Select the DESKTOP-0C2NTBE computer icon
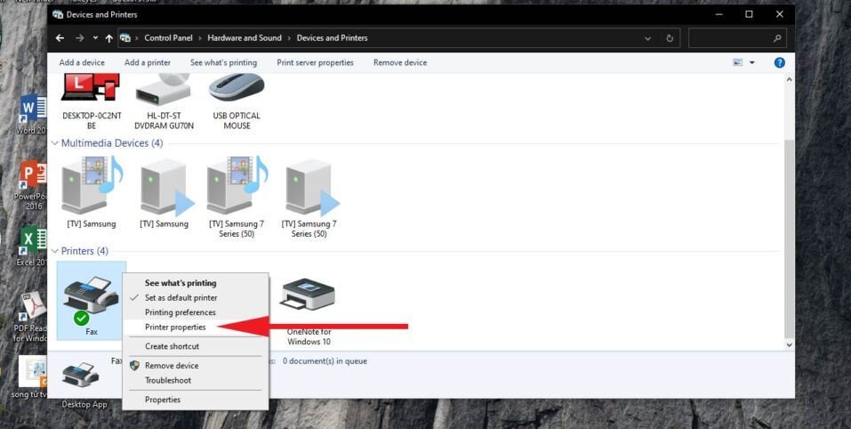The image size is (851, 429). tap(90, 89)
